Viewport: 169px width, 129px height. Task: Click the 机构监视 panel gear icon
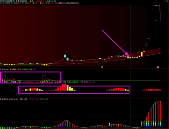pos(1,70)
